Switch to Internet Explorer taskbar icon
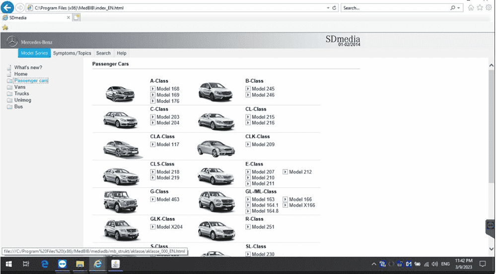The width and height of the screenshot is (496, 274). click(x=97, y=264)
